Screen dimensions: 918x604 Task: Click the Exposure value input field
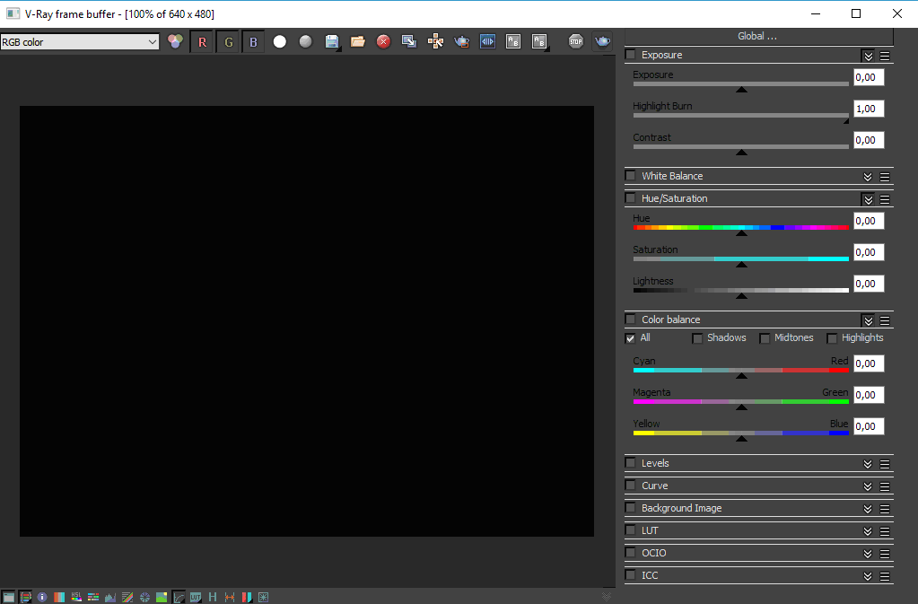[x=869, y=77]
